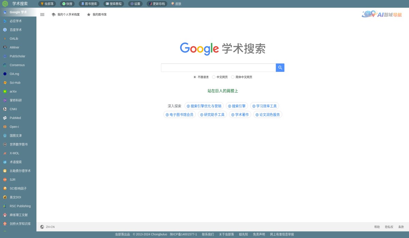Open the 学术著作 exploration link

click(x=240, y=115)
